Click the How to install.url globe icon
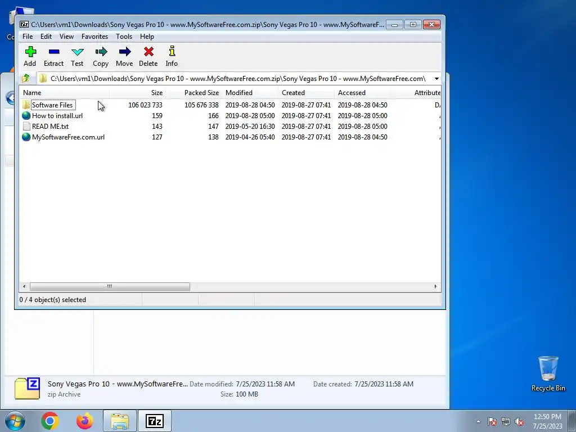 pos(26,115)
